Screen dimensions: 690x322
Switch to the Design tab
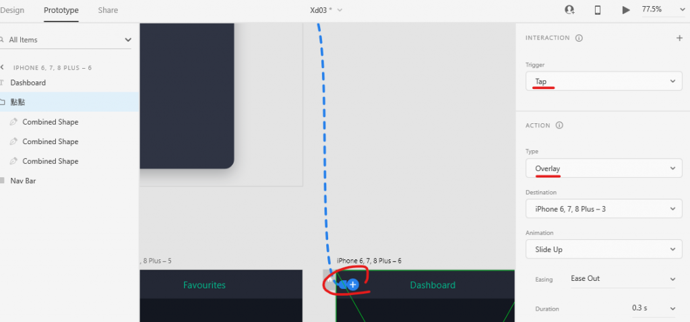tap(12, 10)
